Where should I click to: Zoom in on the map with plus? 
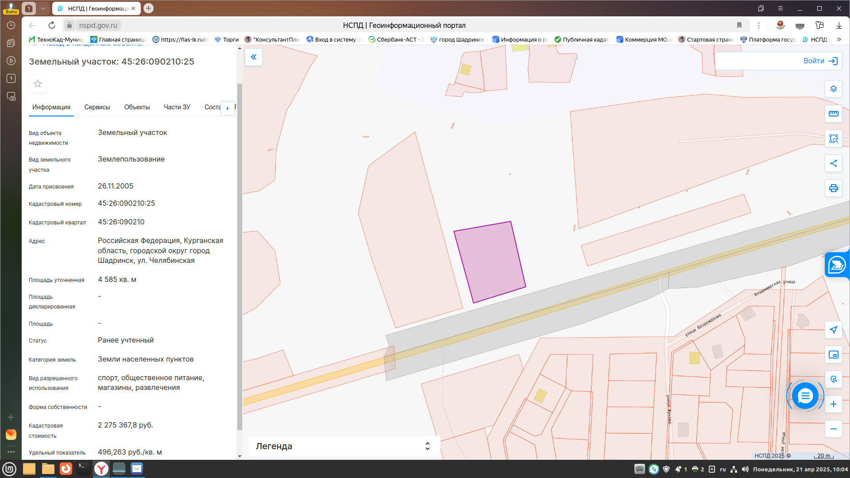point(833,404)
